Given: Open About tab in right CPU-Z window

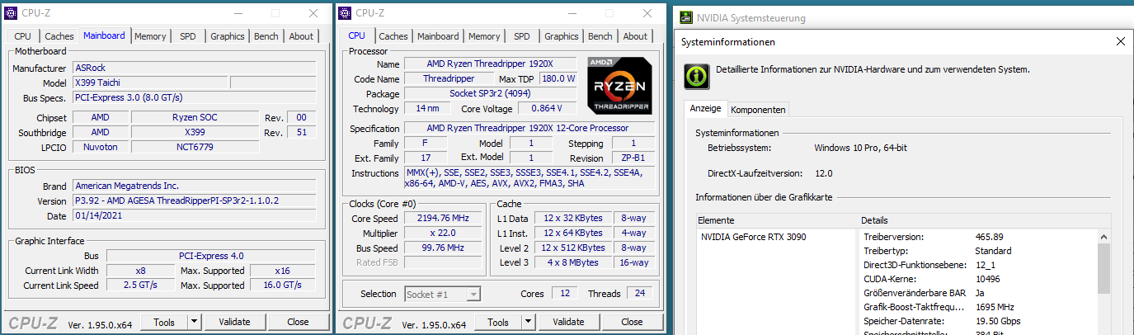Looking at the screenshot, I should (x=635, y=36).
